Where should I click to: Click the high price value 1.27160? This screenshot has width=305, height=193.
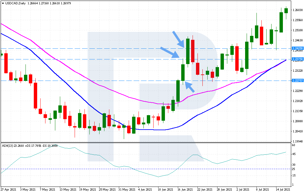point(43,3)
